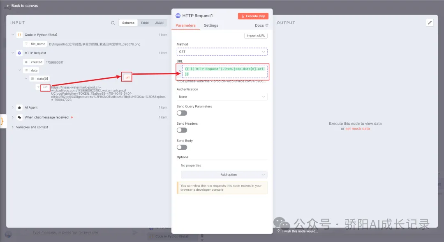Click the I wish this node would link
This screenshot has width=444, height=242.
pyautogui.click(x=300, y=231)
